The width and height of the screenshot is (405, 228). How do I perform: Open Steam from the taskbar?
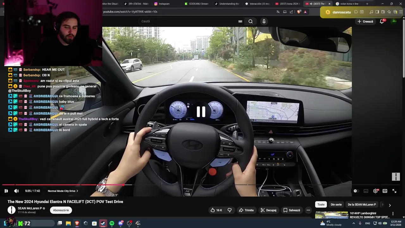pos(103,223)
